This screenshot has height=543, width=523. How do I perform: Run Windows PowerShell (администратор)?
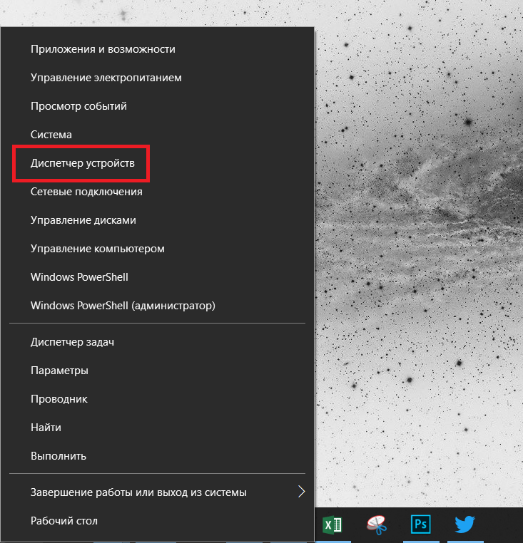point(157,306)
